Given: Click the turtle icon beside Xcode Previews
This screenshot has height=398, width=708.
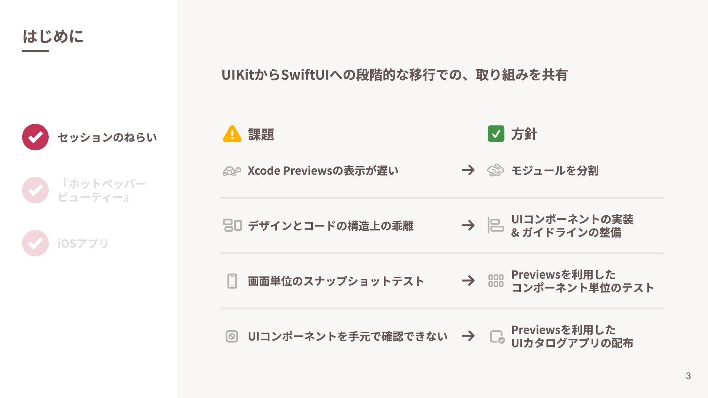Looking at the screenshot, I should click(x=232, y=171).
